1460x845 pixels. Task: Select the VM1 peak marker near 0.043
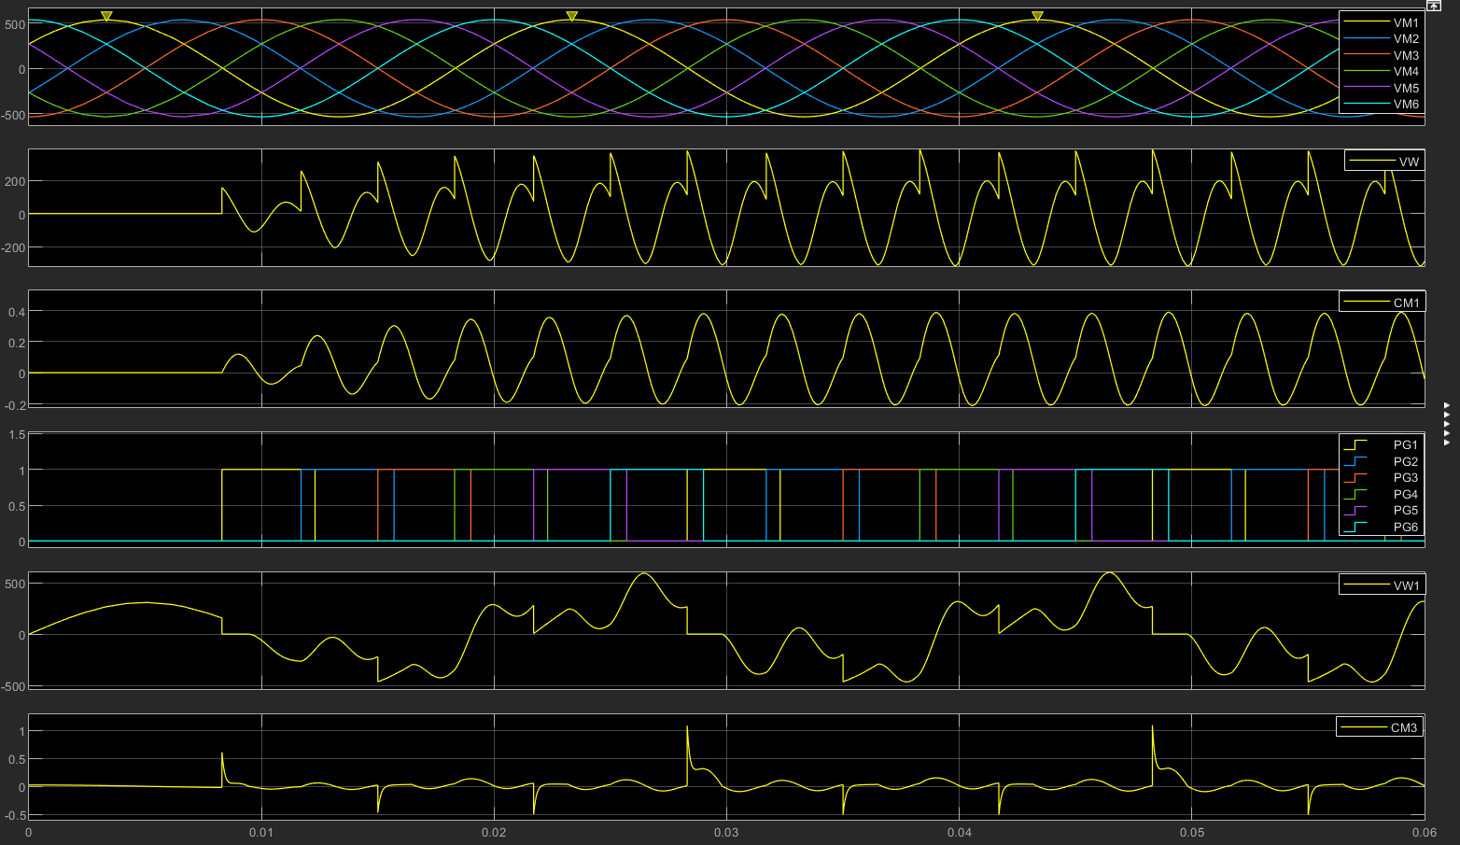coord(1037,16)
